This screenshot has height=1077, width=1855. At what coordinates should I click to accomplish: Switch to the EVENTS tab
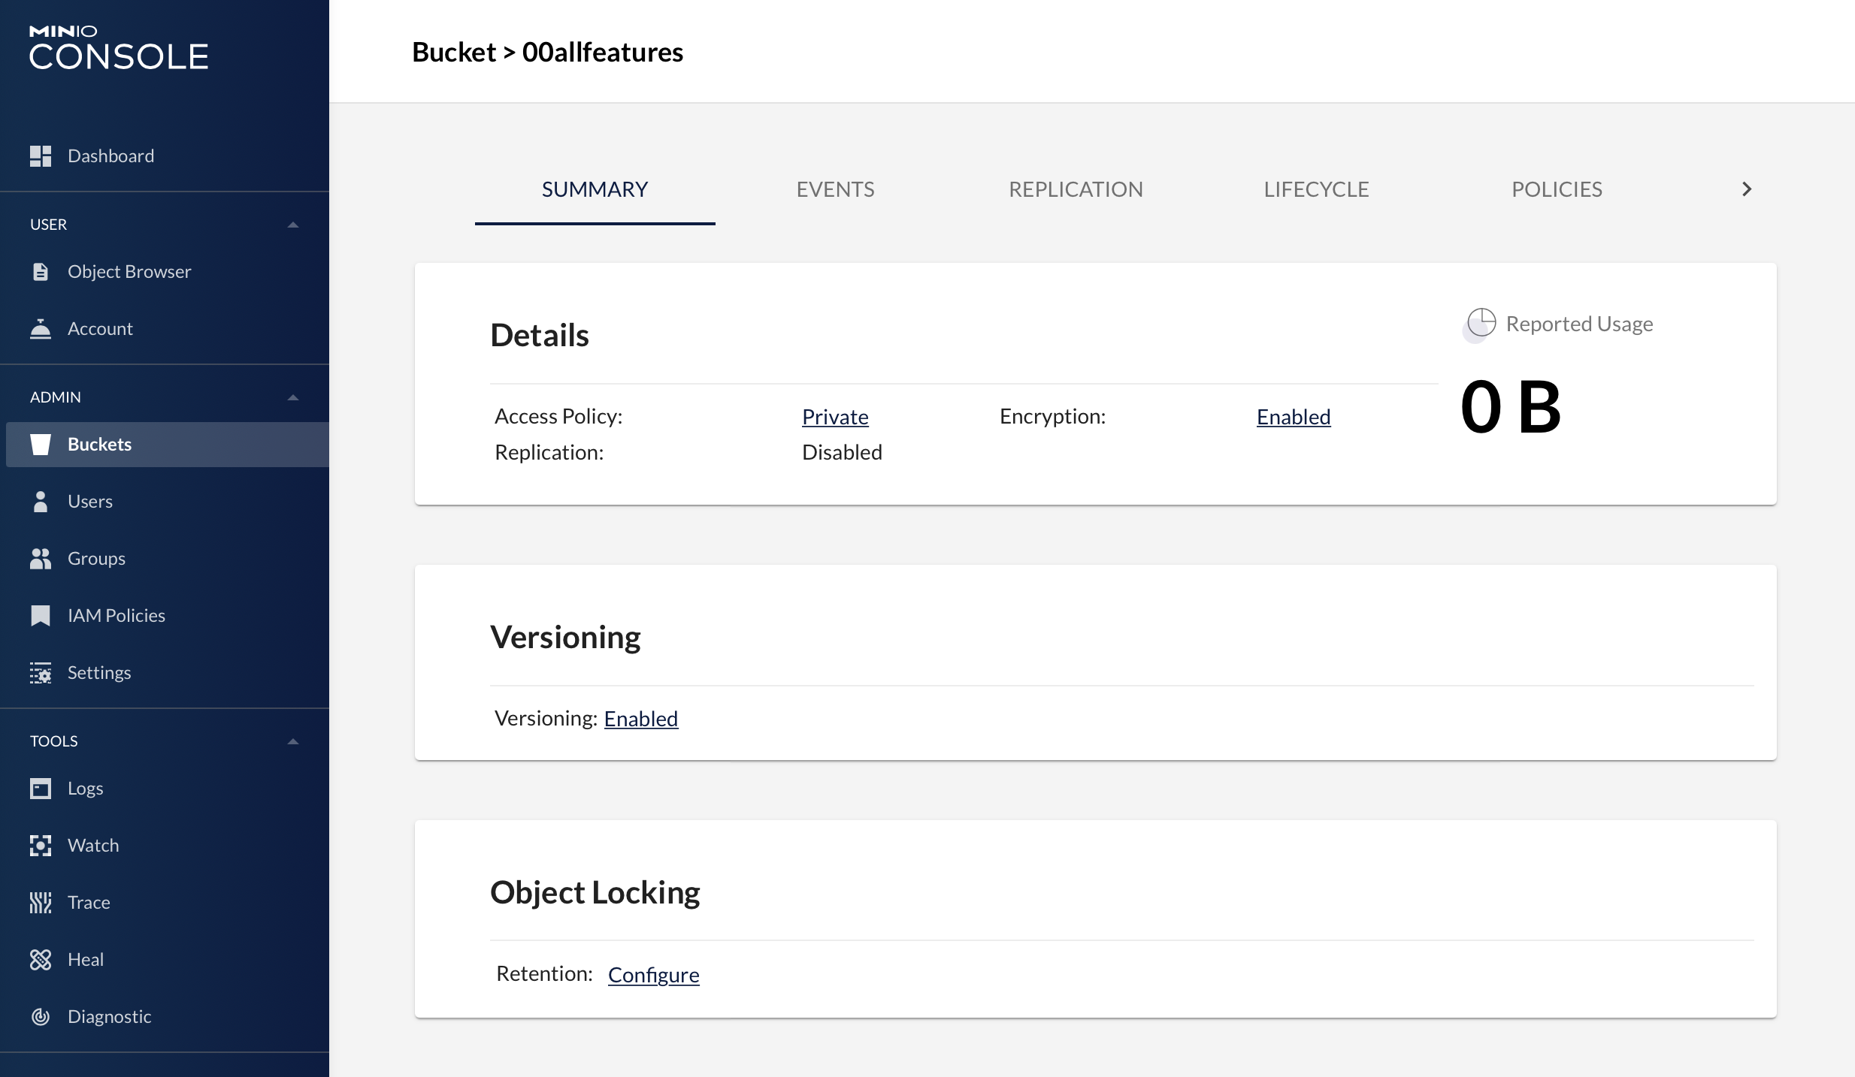click(x=835, y=189)
